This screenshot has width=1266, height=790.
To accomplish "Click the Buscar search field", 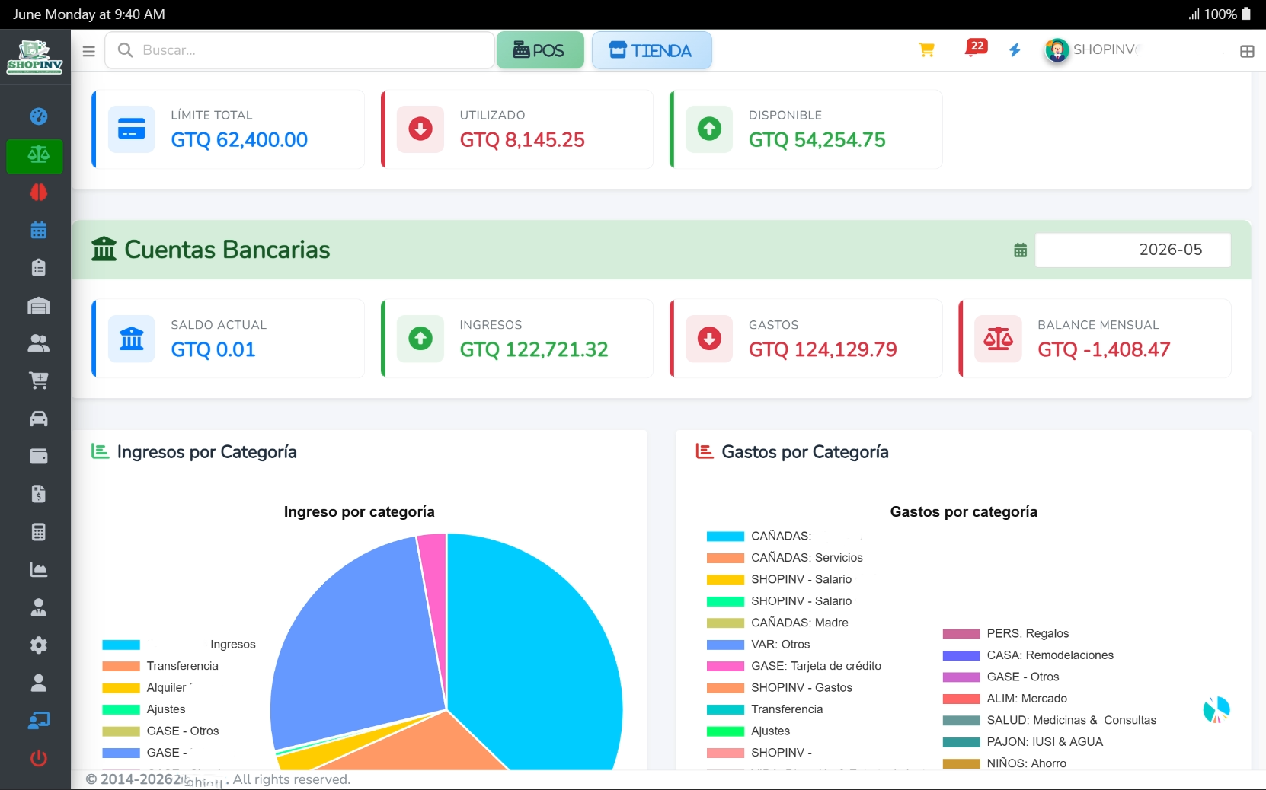I will click(299, 50).
